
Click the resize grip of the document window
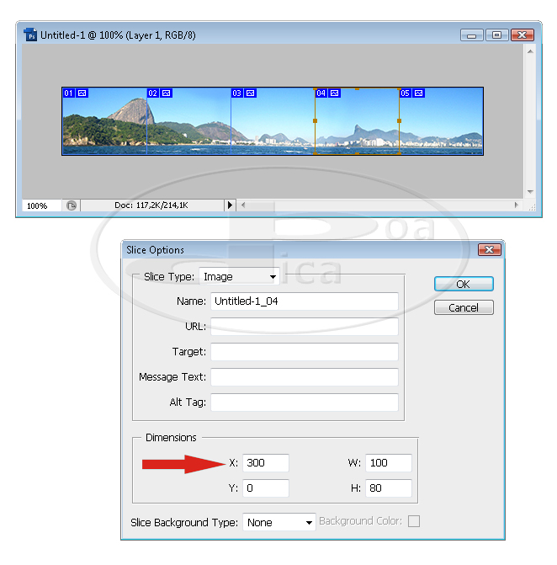532,207
